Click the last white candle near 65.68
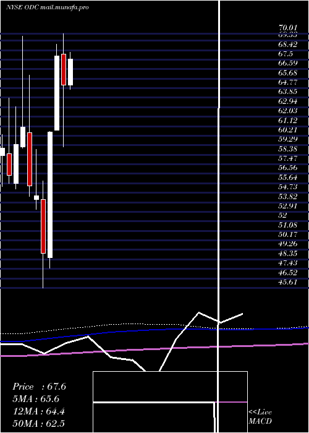 click(70, 72)
